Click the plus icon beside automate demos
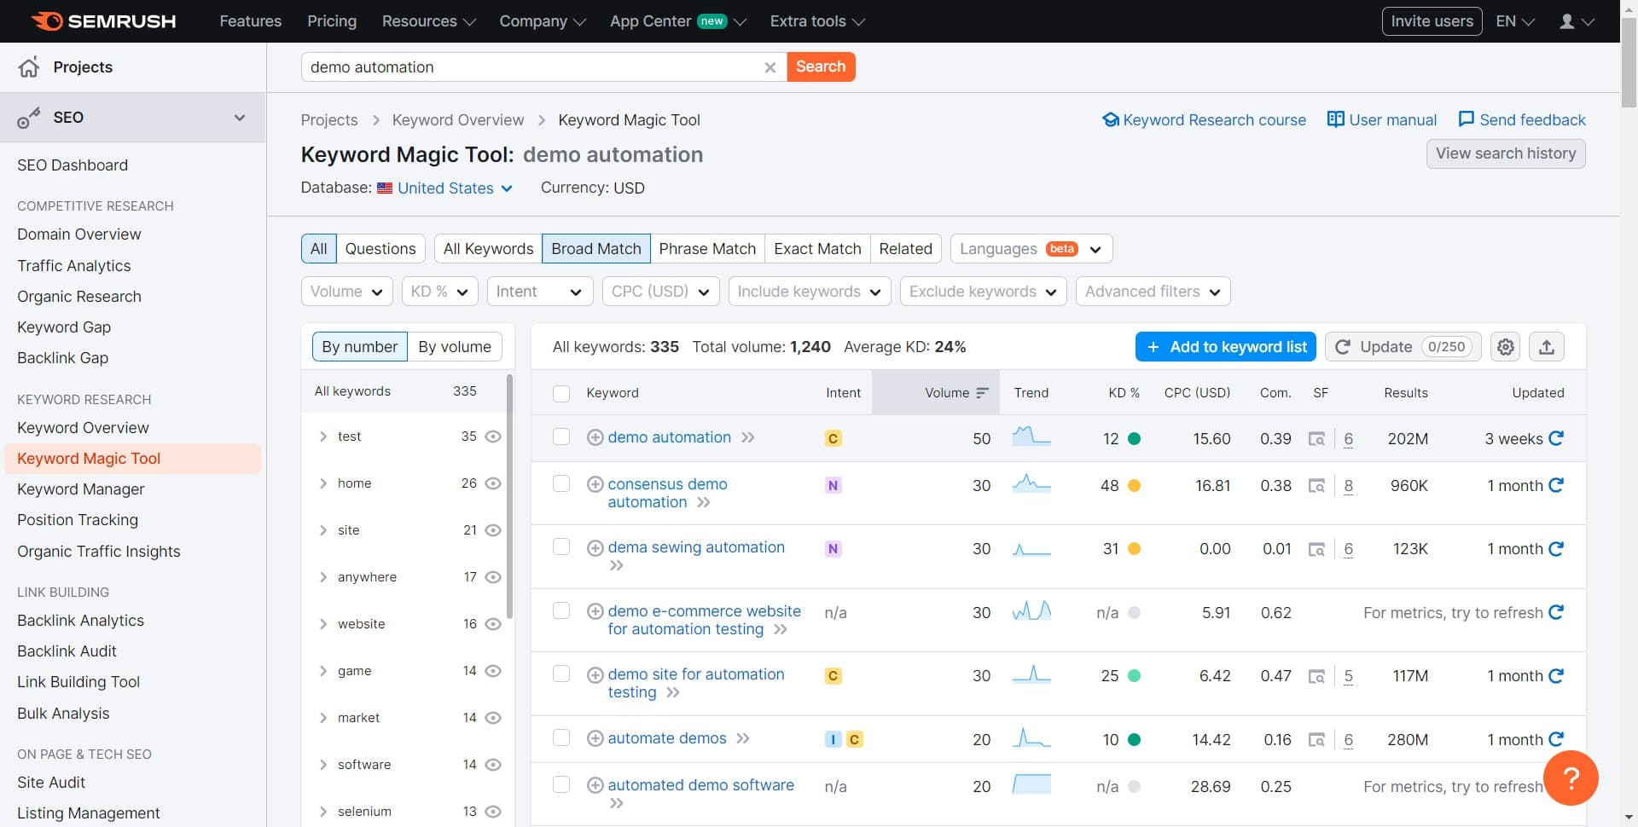1638x827 pixels. click(594, 738)
